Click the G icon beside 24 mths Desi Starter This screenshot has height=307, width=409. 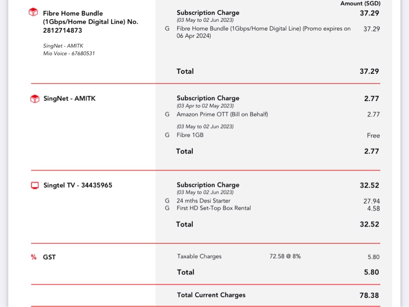pyautogui.click(x=167, y=201)
